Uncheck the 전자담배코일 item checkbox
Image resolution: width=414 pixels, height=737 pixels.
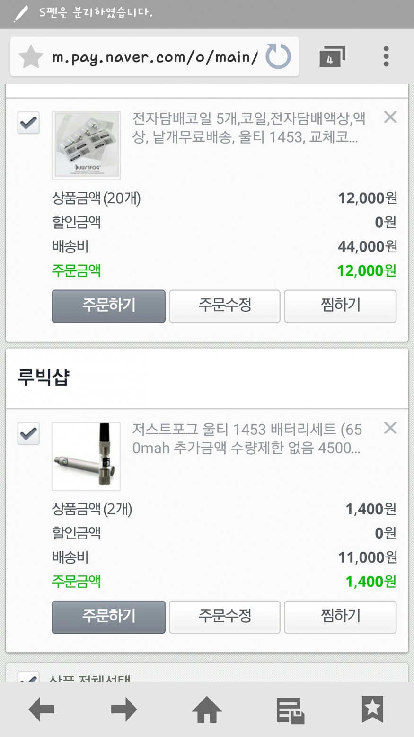coord(28,123)
